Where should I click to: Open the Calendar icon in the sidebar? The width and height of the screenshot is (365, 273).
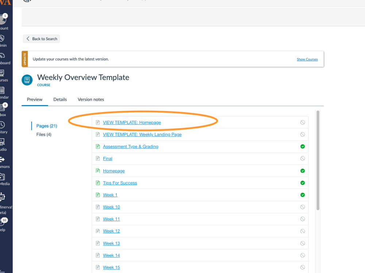pos(2,90)
